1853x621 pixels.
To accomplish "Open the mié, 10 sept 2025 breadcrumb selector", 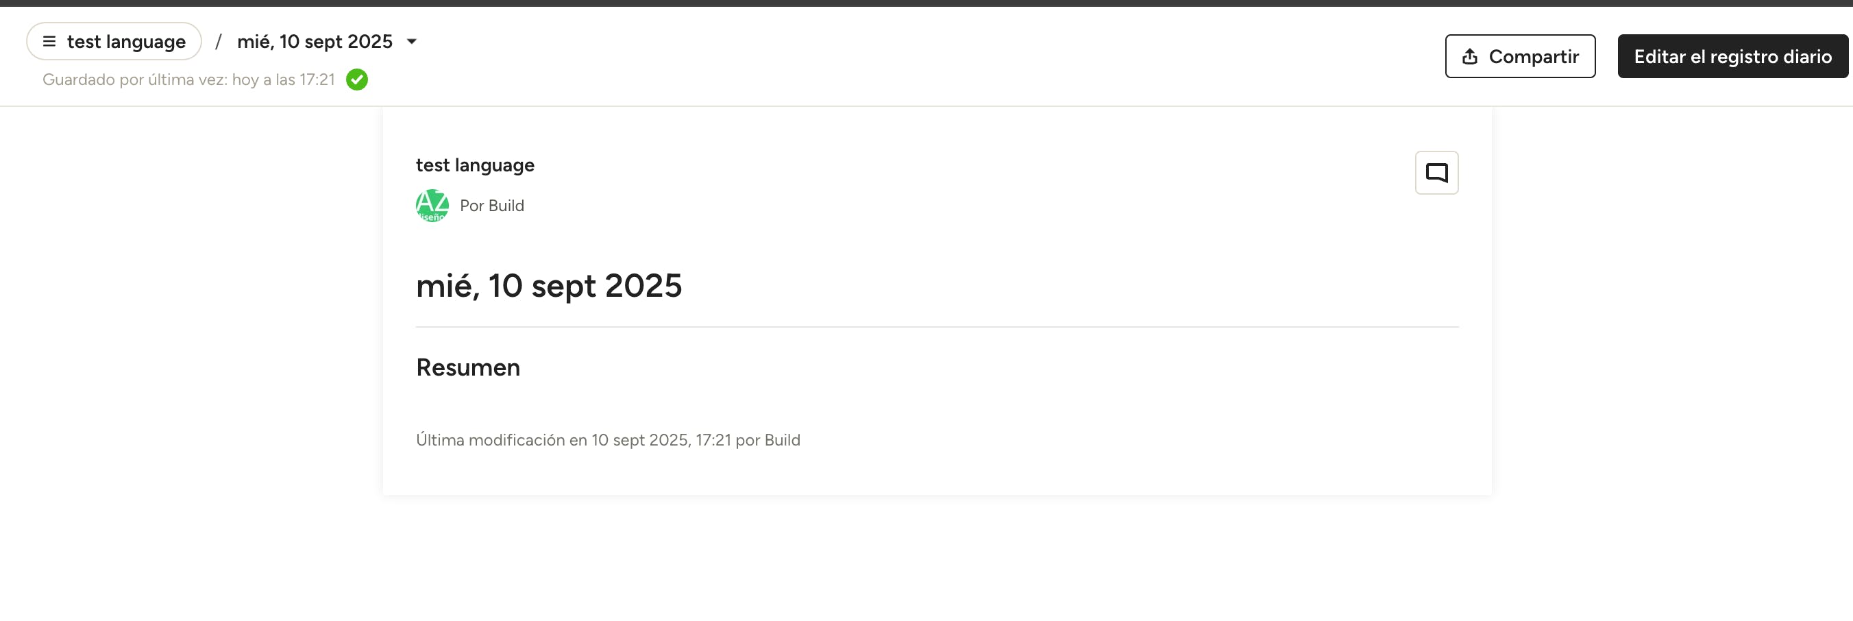I will click(315, 42).
